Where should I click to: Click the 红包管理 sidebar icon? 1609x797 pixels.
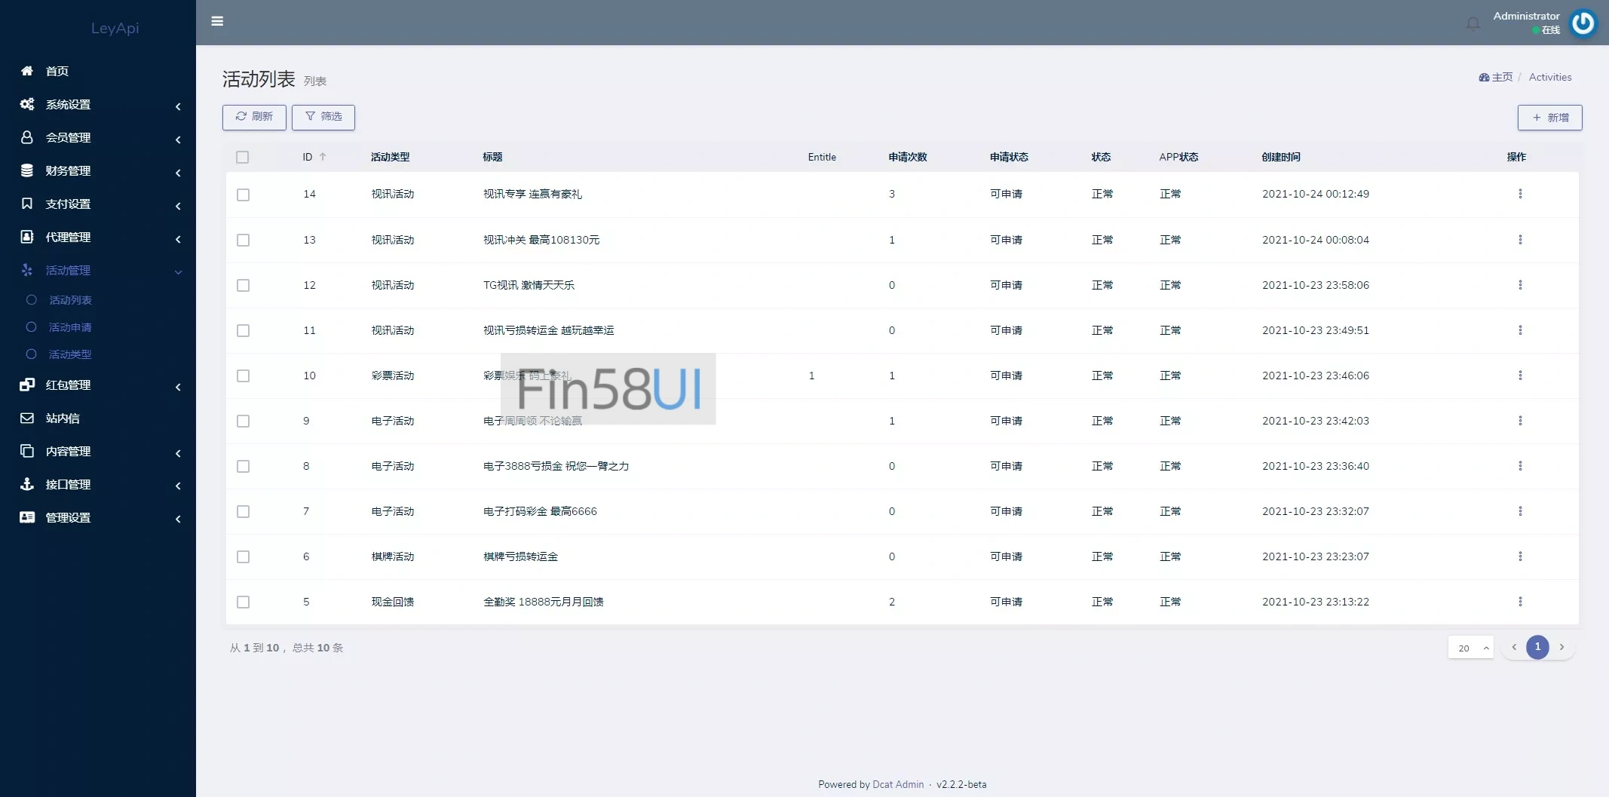(27, 385)
